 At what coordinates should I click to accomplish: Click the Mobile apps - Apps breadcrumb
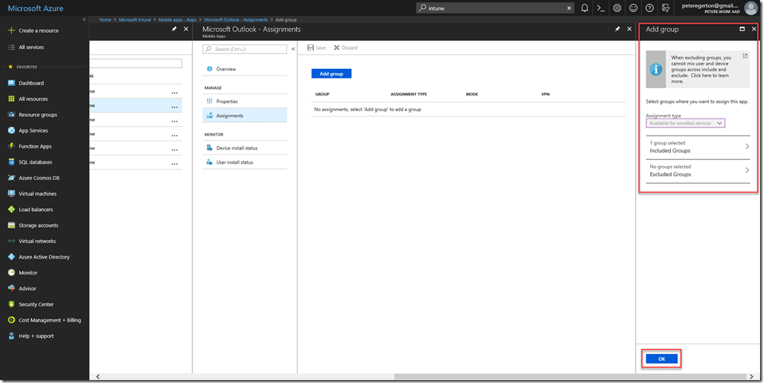click(x=178, y=19)
